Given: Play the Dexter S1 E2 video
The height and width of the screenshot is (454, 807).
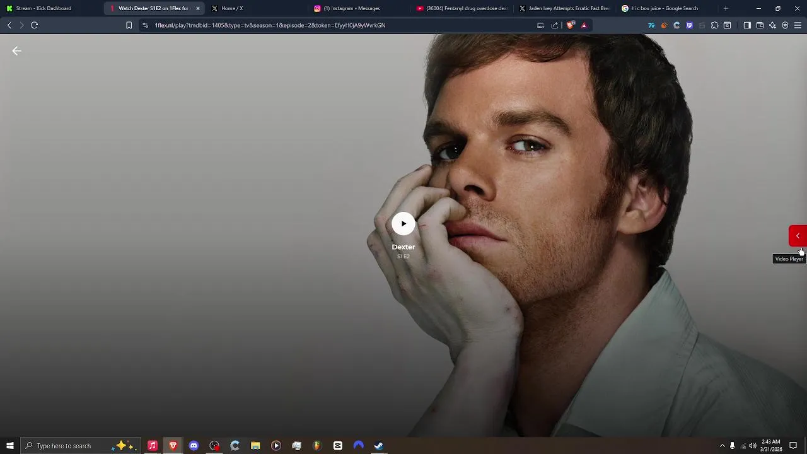Looking at the screenshot, I should tap(403, 223).
